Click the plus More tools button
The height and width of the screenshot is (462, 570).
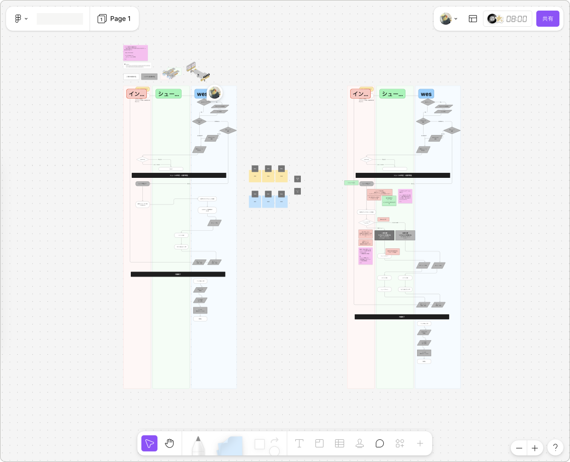coord(420,443)
